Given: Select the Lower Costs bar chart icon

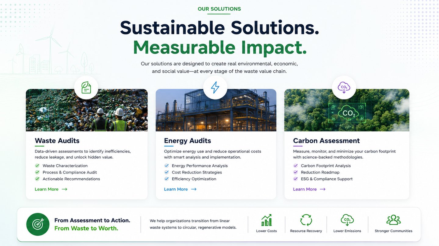Looking at the screenshot, I should point(266,220).
